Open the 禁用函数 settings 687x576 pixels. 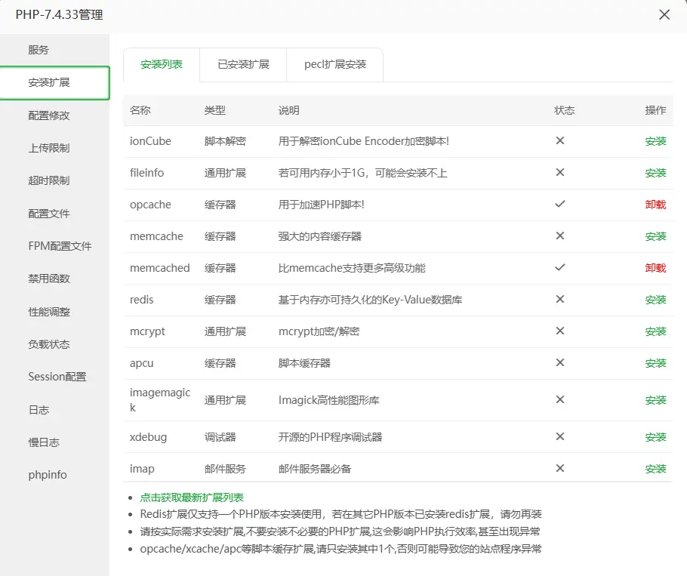coord(47,279)
